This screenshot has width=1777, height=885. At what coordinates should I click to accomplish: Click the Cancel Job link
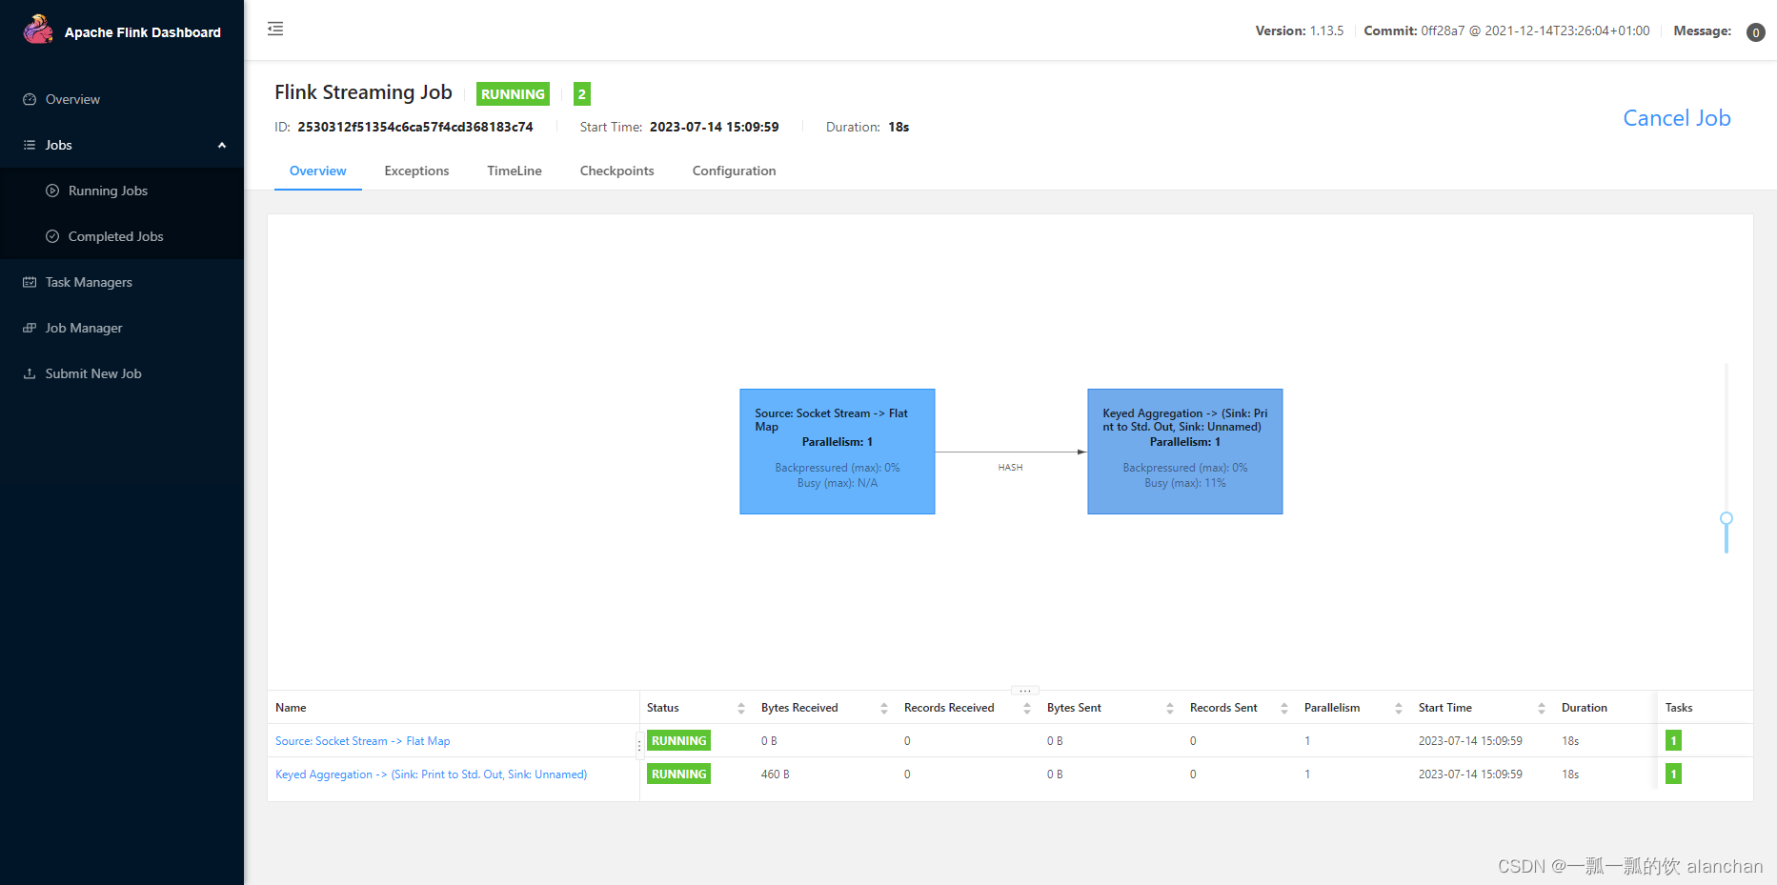pos(1677,118)
